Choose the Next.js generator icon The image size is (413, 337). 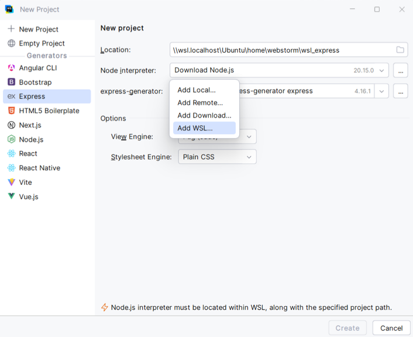point(11,125)
